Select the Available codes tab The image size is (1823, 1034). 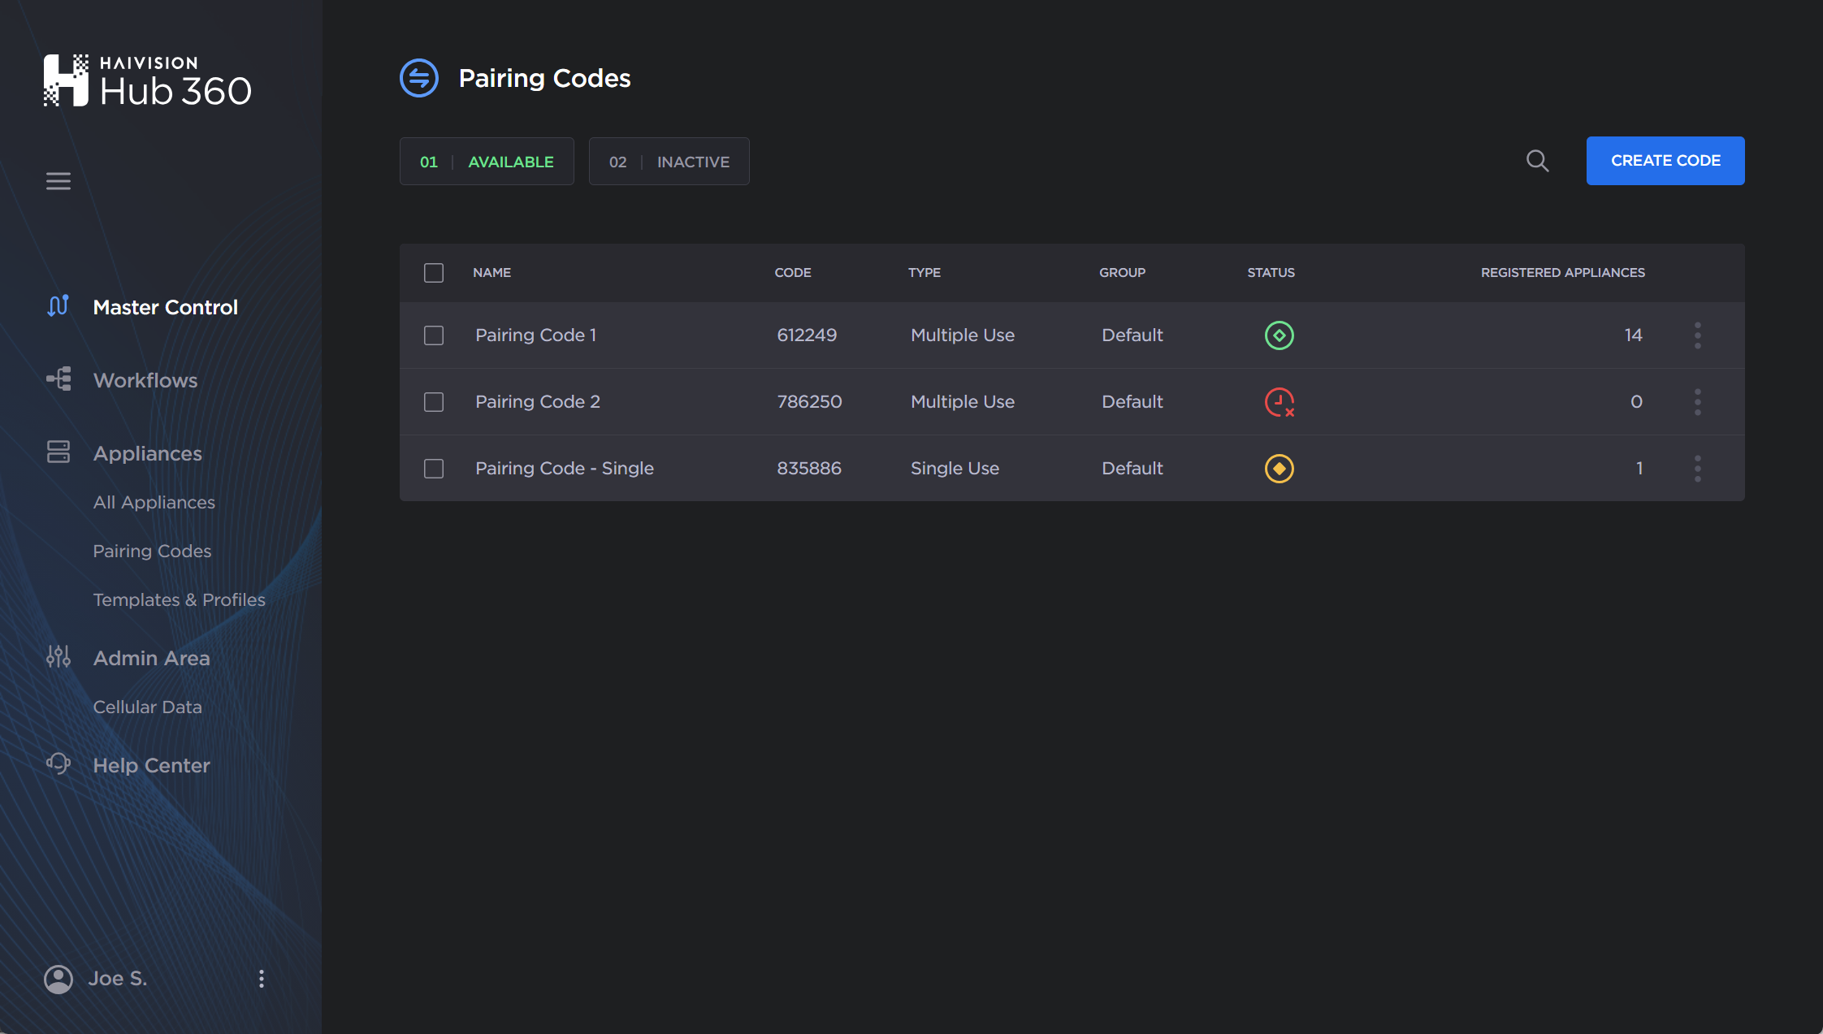click(486, 161)
